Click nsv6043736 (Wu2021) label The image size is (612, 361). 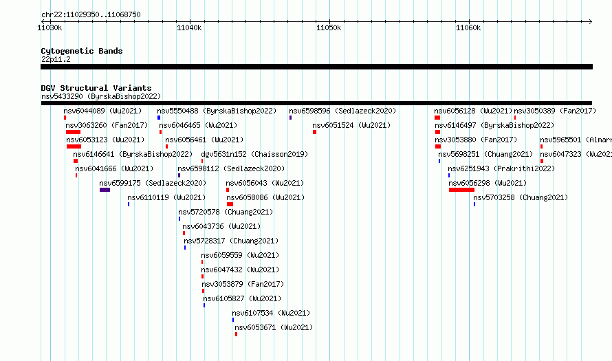point(221,226)
